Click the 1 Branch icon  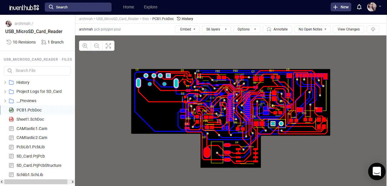[x=45, y=42]
